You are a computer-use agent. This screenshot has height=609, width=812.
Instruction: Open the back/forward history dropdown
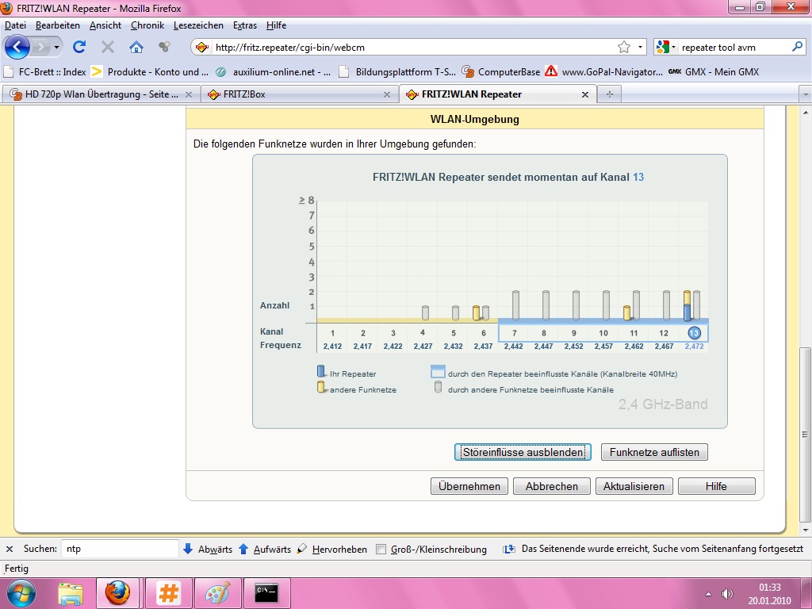57,48
